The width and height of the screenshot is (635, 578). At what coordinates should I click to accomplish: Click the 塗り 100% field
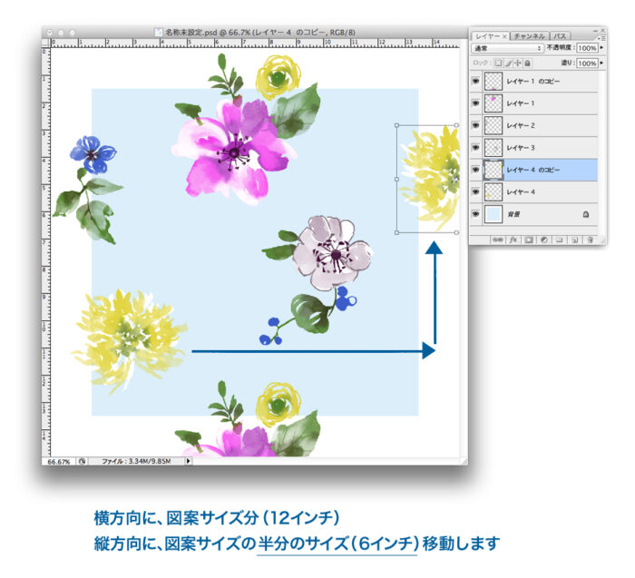pyautogui.click(x=587, y=63)
